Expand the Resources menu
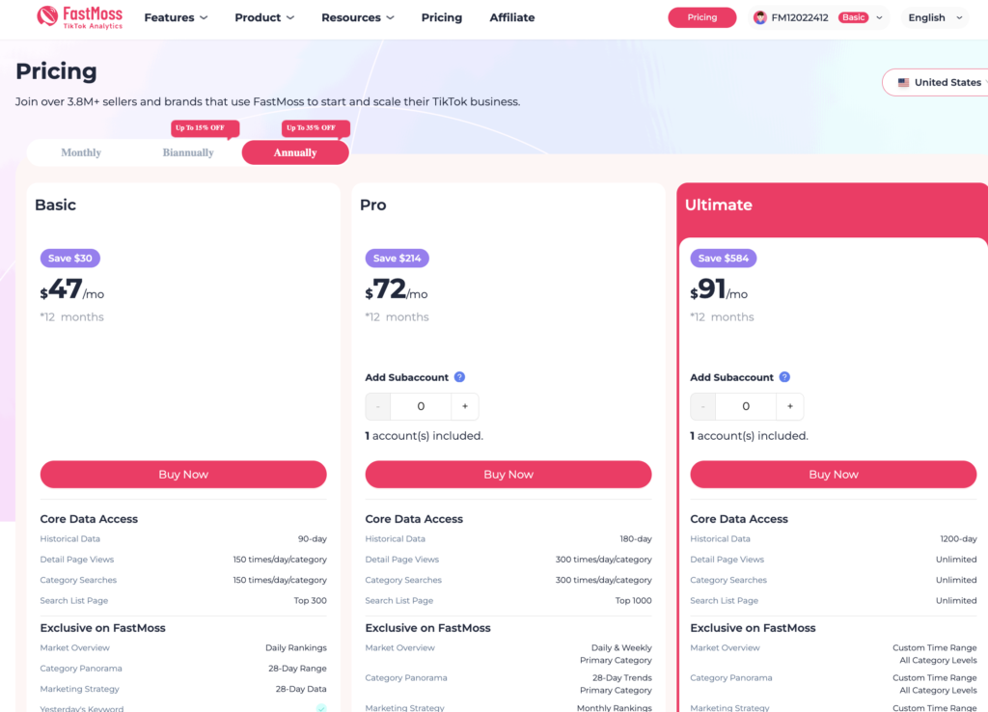988x712 pixels. click(358, 17)
